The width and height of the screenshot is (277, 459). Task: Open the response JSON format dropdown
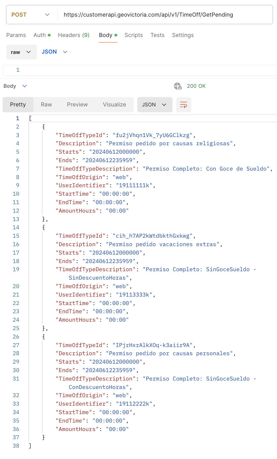coord(155,105)
